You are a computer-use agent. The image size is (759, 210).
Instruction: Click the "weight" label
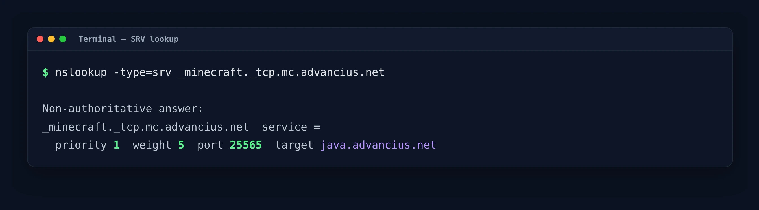tap(152, 145)
